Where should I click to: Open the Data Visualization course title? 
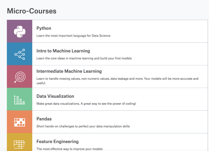(x=55, y=96)
